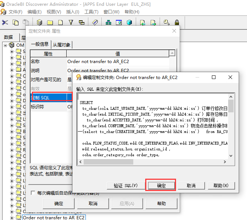Toggle the auto-save after each edit checkbox
This screenshot has height=220, width=247.
coord(33,193)
